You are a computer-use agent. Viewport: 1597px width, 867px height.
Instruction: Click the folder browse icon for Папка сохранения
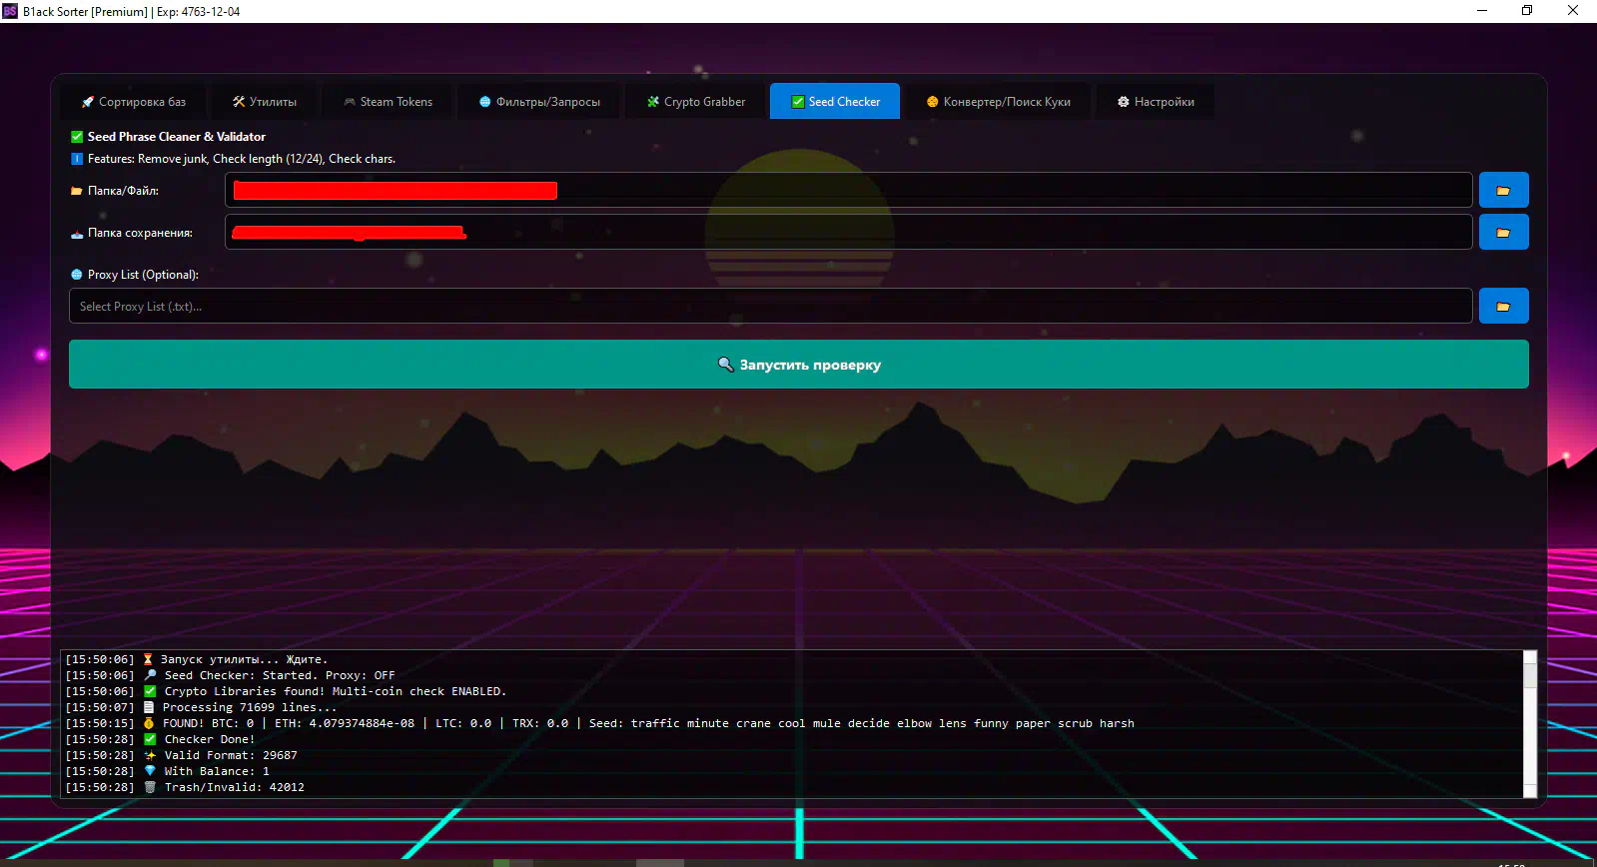click(x=1503, y=233)
